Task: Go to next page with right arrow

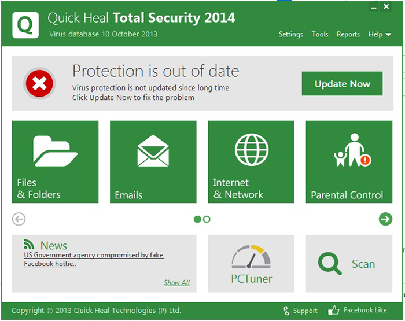Action: [385, 219]
